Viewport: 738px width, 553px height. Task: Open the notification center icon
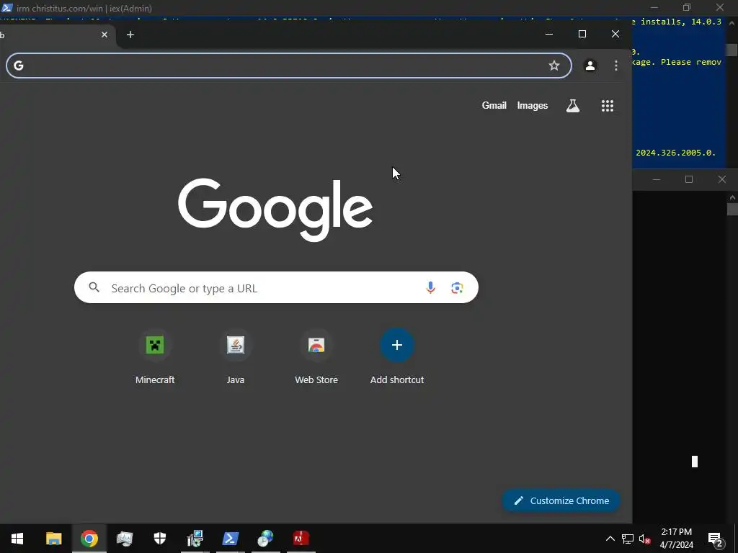715,539
